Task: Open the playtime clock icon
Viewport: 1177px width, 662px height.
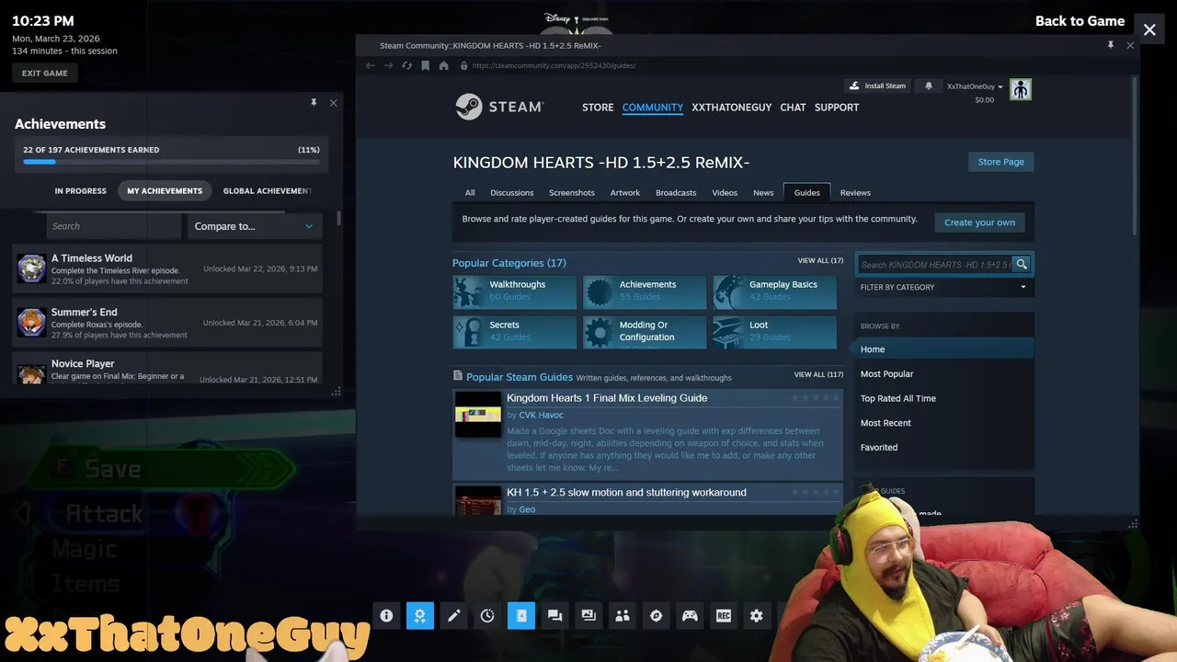Action: point(487,616)
